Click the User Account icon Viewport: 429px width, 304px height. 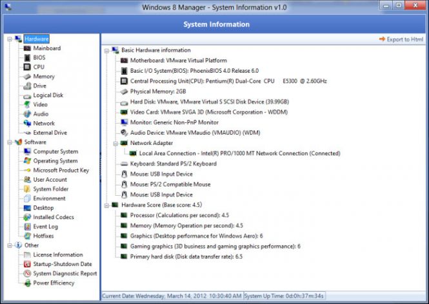click(27, 180)
